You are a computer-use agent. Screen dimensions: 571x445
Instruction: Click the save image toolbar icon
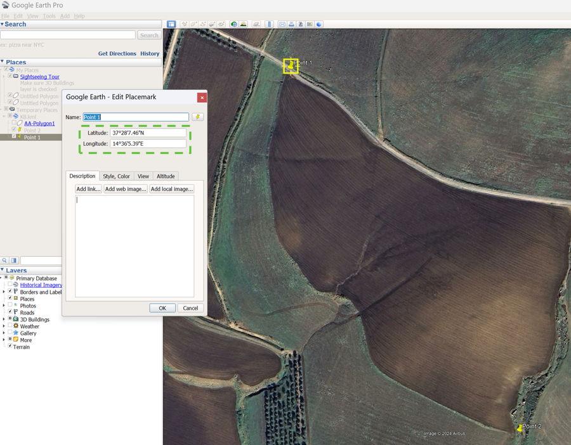click(301, 24)
